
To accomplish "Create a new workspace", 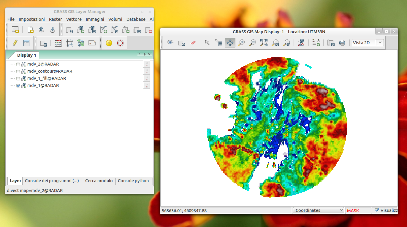I will (31, 30).
